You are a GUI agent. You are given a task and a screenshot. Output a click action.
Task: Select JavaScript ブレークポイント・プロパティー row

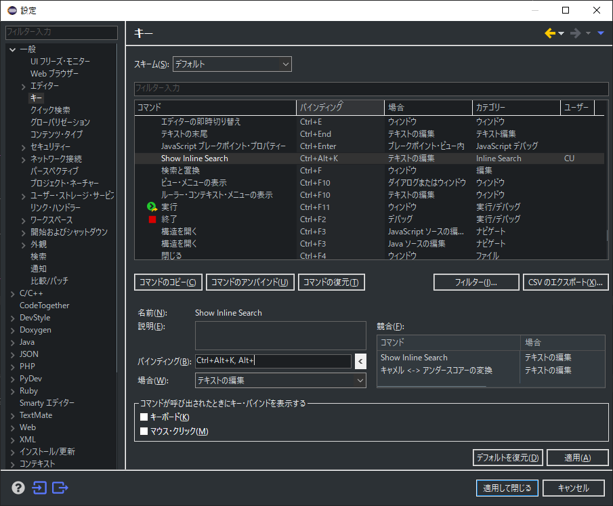point(369,146)
